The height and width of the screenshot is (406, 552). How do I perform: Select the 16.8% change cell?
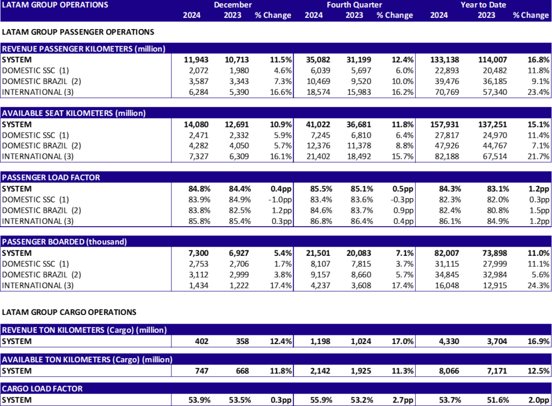(539, 60)
